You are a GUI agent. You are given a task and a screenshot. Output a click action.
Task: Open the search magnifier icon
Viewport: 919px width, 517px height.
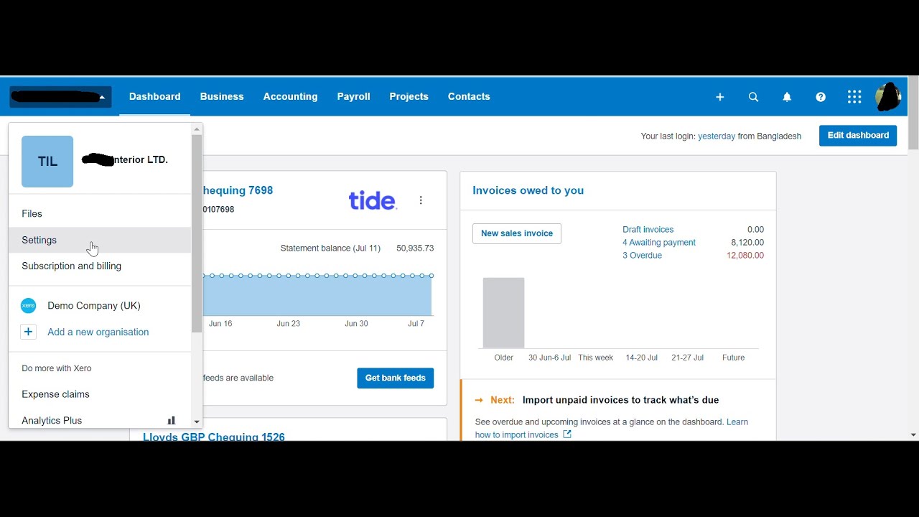pos(753,97)
